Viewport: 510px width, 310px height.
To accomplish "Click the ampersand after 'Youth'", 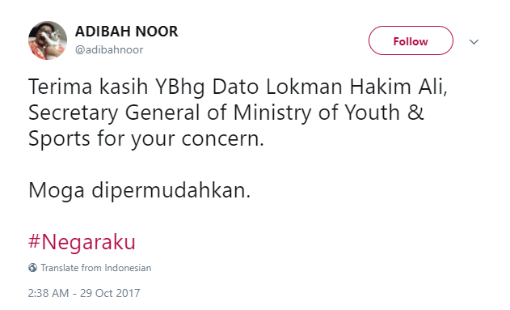I will [x=415, y=113].
